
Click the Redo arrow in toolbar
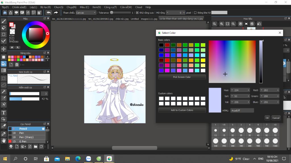[56, 12]
